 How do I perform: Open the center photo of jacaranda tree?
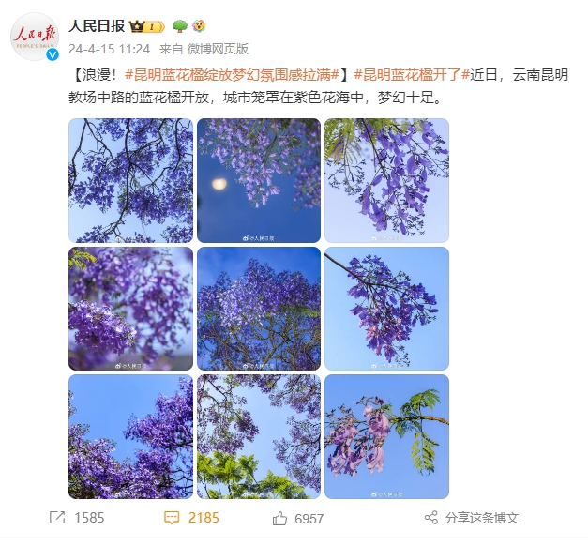pos(259,309)
